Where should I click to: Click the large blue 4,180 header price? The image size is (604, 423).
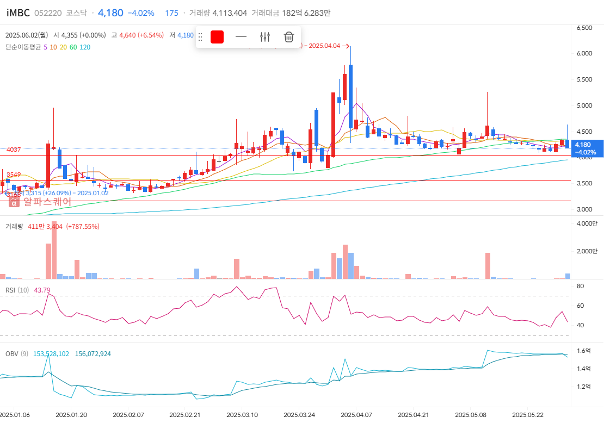click(110, 13)
